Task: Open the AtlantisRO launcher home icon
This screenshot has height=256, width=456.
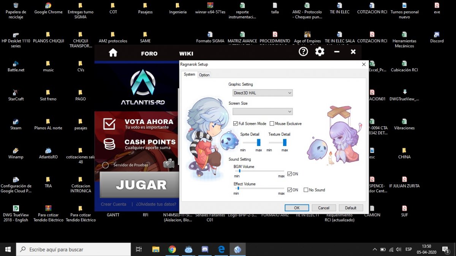Action: [x=113, y=53]
